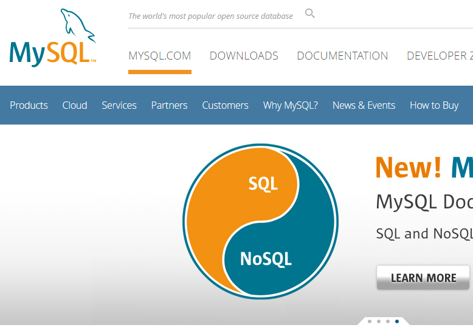Go to the DOCUMENTATION tab
Viewport: 473px width, 336px height.
tap(342, 56)
